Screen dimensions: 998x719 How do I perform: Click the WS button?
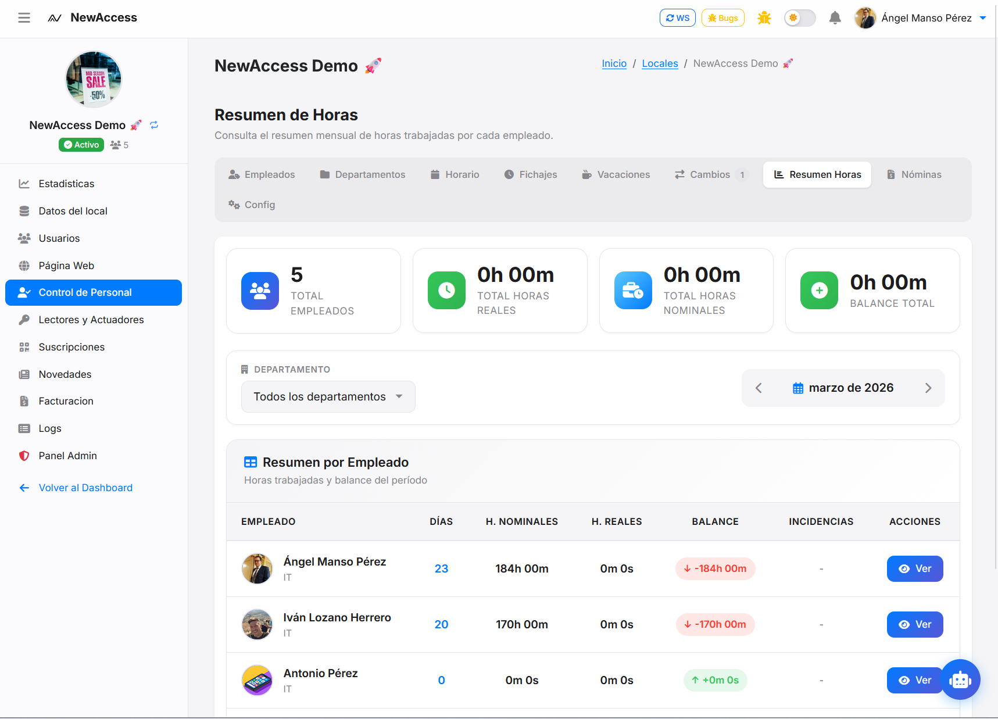pyautogui.click(x=677, y=18)
